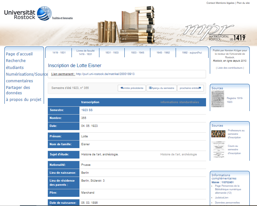
Task: Select the 1933 - 1945 period tab
Action: coord(137,53)
